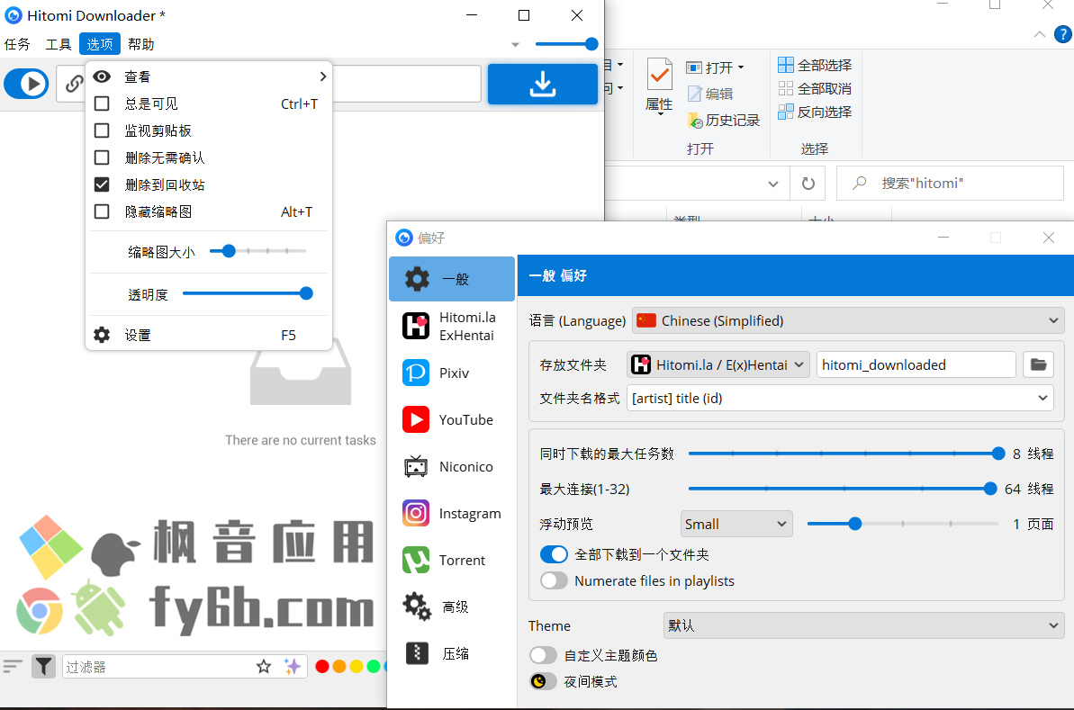This screenshot has height=710, width=1074.
Task: Open the 浮动预览 Small dropdown
Action: (736, 524)
